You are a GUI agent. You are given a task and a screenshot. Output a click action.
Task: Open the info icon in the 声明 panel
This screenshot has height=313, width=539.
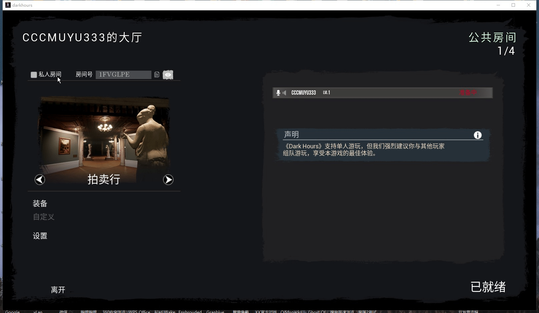(478, 135)
